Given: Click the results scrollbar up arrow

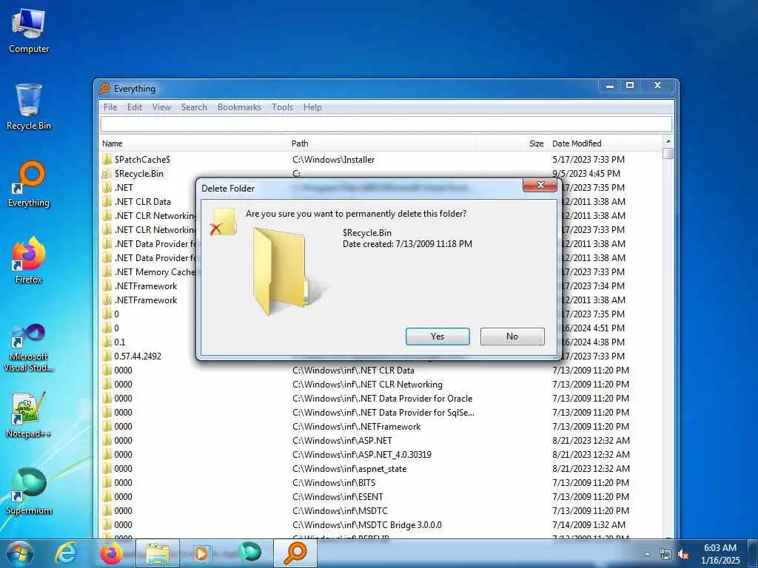Looking at the screenshot, I should point(668,141).
